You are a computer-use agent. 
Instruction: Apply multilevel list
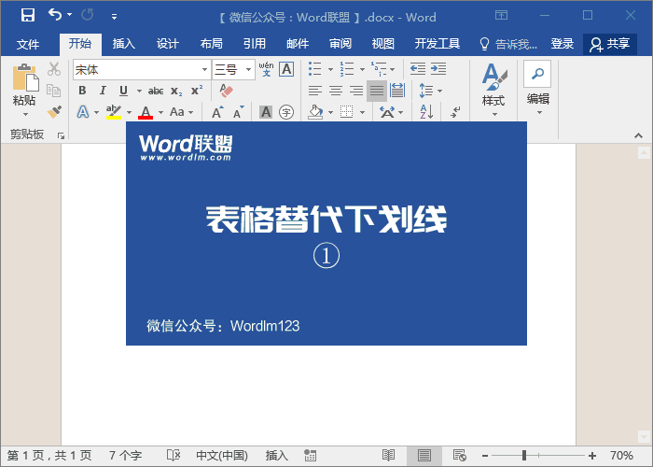coord(379,69)
